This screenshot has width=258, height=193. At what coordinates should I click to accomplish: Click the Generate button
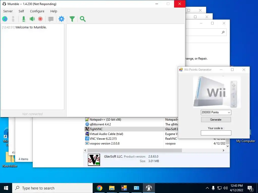coord(216,119)
